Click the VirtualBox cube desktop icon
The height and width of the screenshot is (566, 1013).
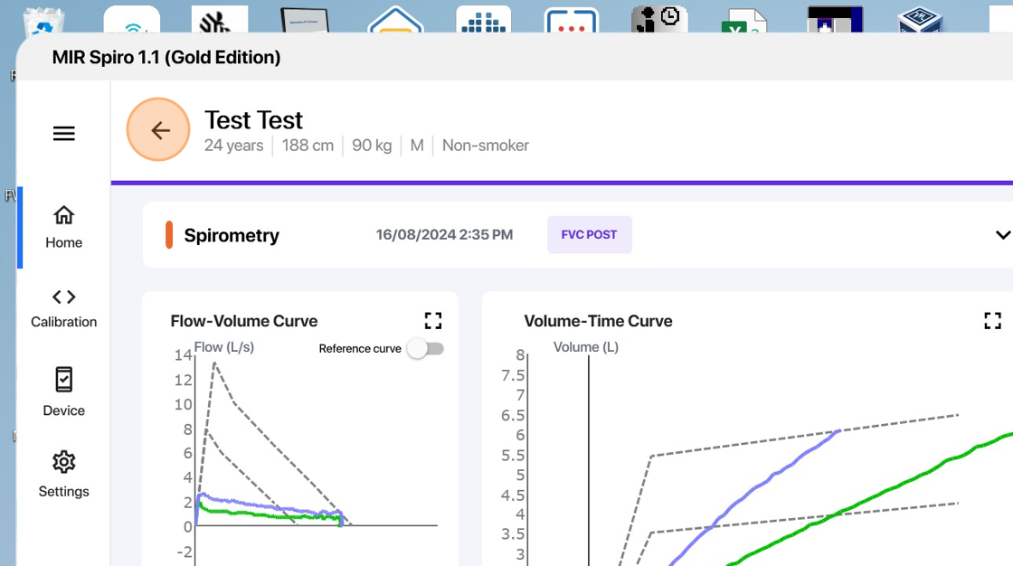[x=920, y=19]
